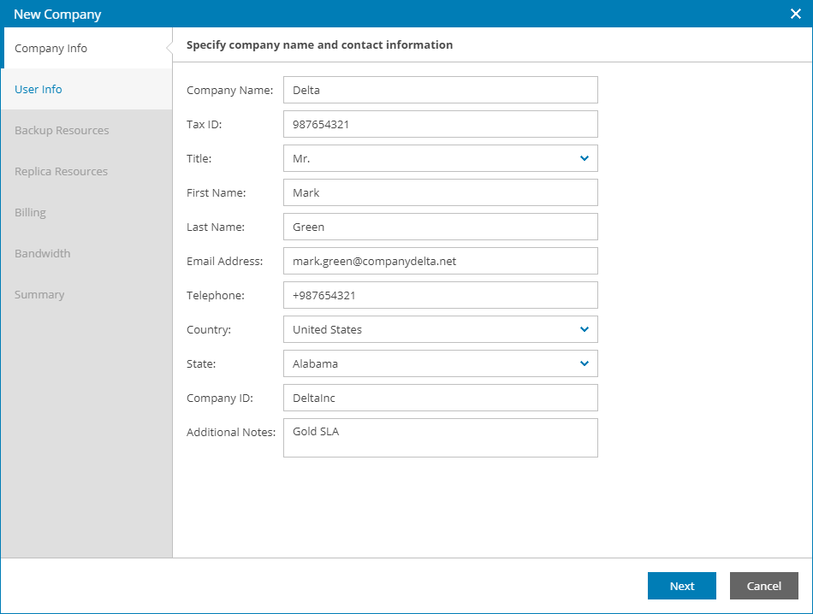Image resolution: width=813 pixels, height=614 pixels.
Task: Edit the Last Name field
Action: pyautogui.click(x=440, y=227)
